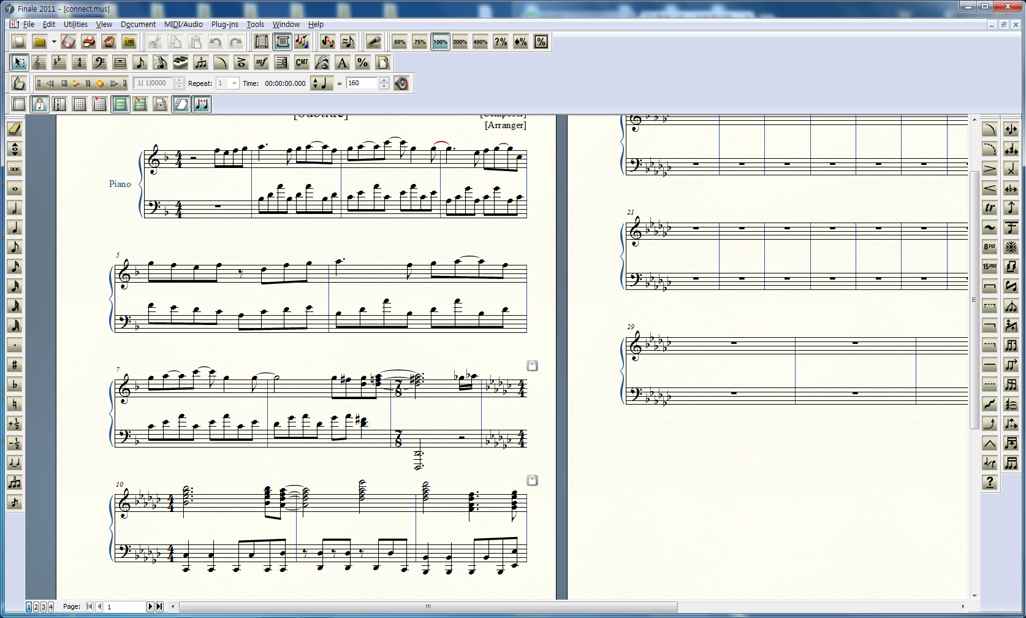Click the horizontal scrollbar thumb
The height and width of the screenshot is (618, 1026).
(428, 606)
